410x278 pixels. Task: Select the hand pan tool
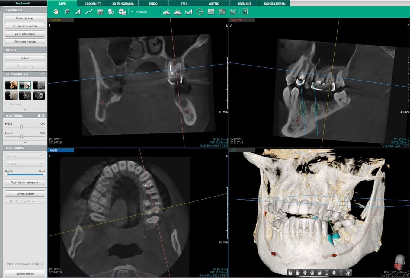56,12
